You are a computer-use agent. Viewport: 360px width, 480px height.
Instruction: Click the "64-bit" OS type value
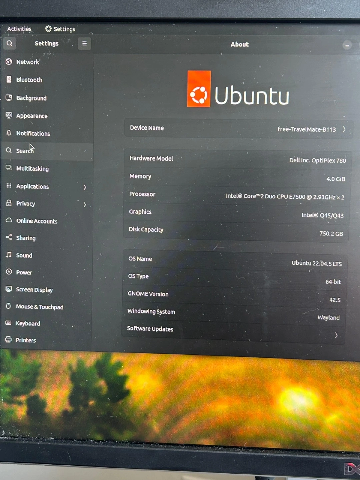click(x=333, y=282)
